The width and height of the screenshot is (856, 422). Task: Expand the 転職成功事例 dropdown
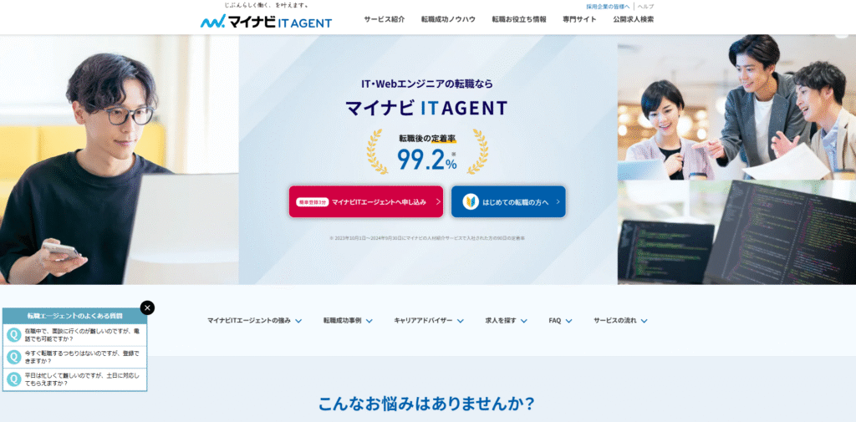tap(369, 321)
